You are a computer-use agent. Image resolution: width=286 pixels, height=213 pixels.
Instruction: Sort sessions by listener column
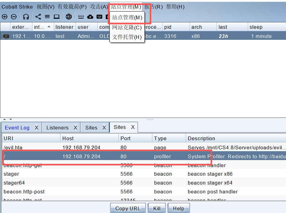coord(65,27)
